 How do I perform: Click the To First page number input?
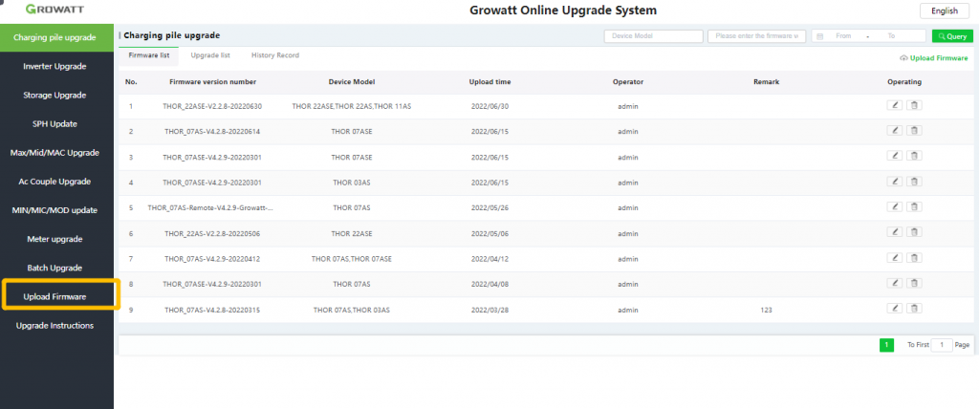(x=942, y=345)
